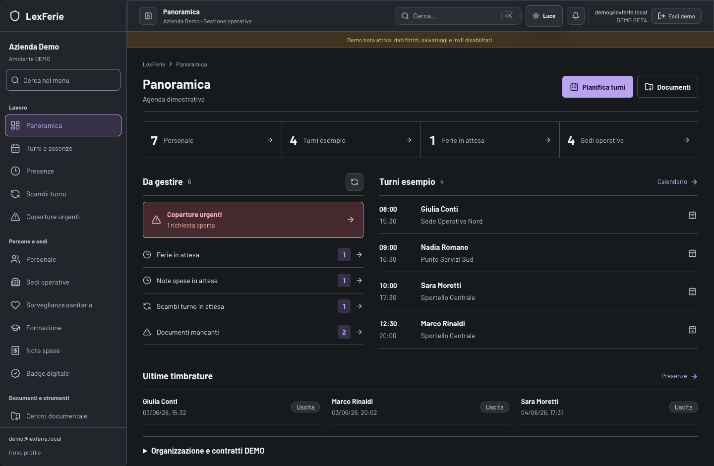Go to Sedi operative in sidebar

63,282
